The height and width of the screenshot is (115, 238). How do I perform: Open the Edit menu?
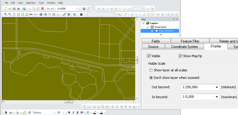pos(13,3)
